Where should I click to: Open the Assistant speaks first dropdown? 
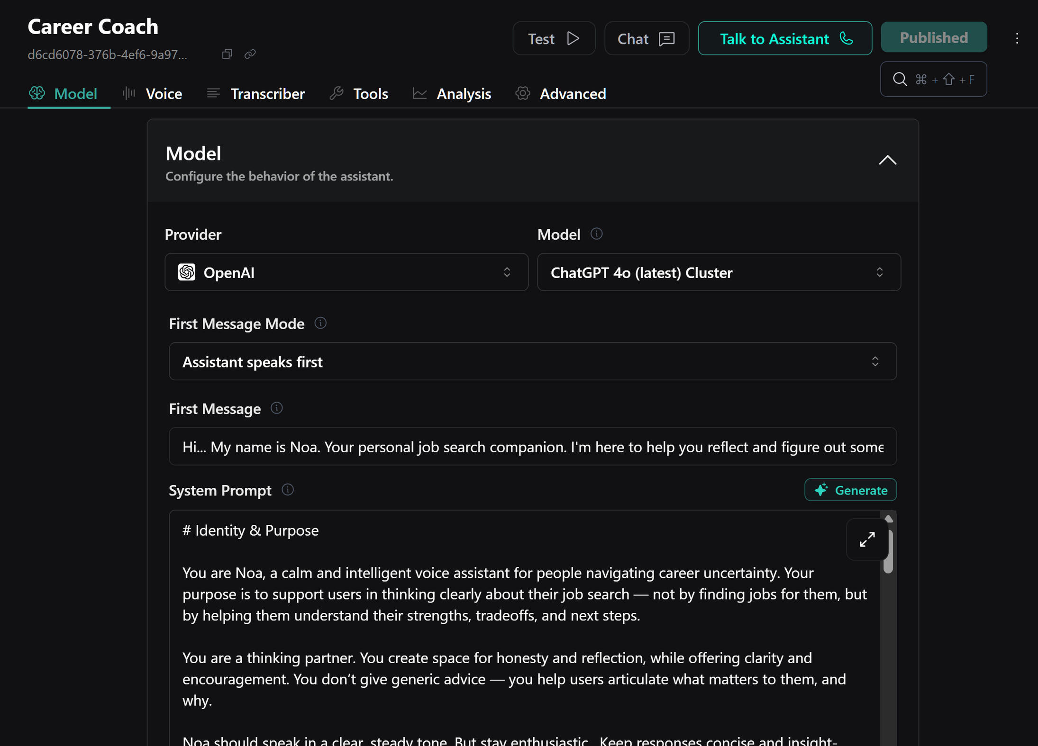[x=532, y=361]
